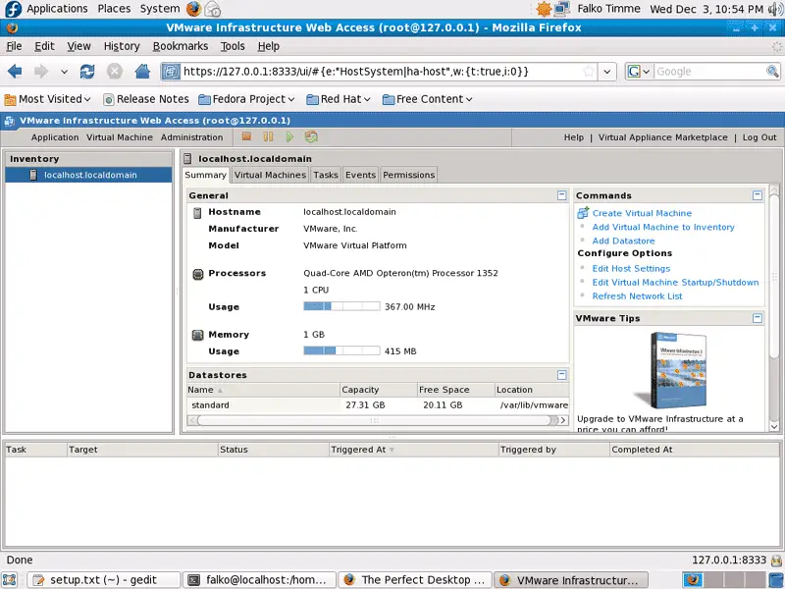Go to the Firefox home page icon
785x589 pixels.
click(142, 72)
